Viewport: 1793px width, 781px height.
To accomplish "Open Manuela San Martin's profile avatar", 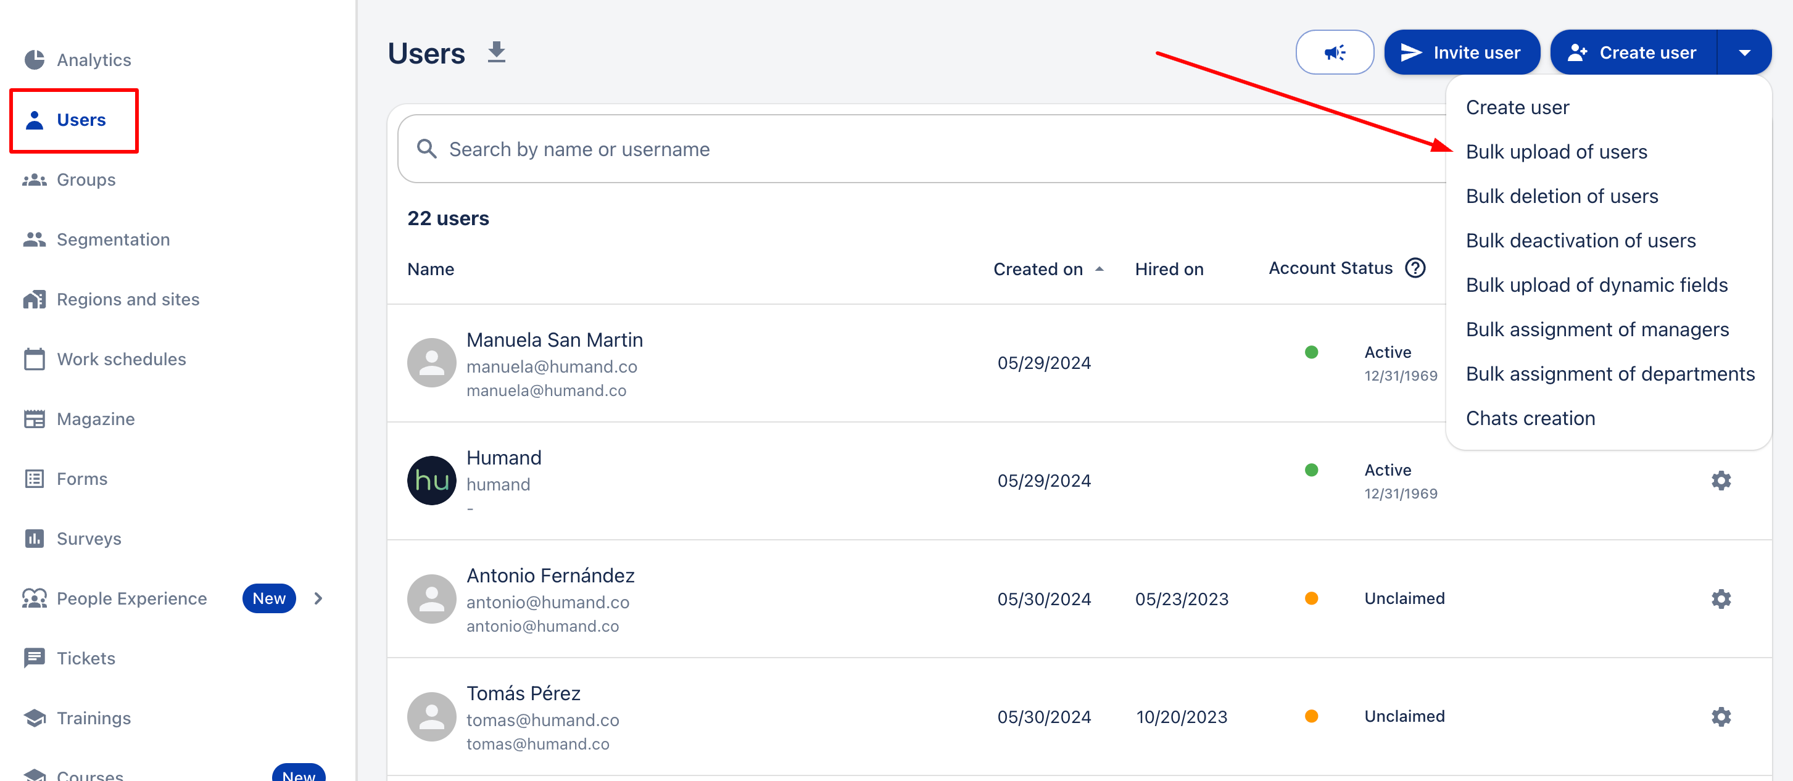I will (x=431, y=363).
